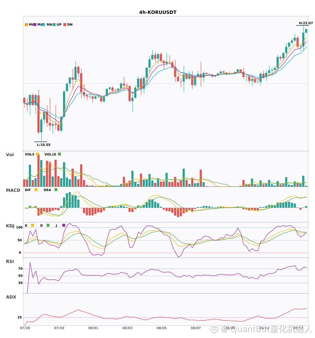Click the purple MA legend swatch
315x338 pixels.
pyautogui.click(x=35, y=25)
